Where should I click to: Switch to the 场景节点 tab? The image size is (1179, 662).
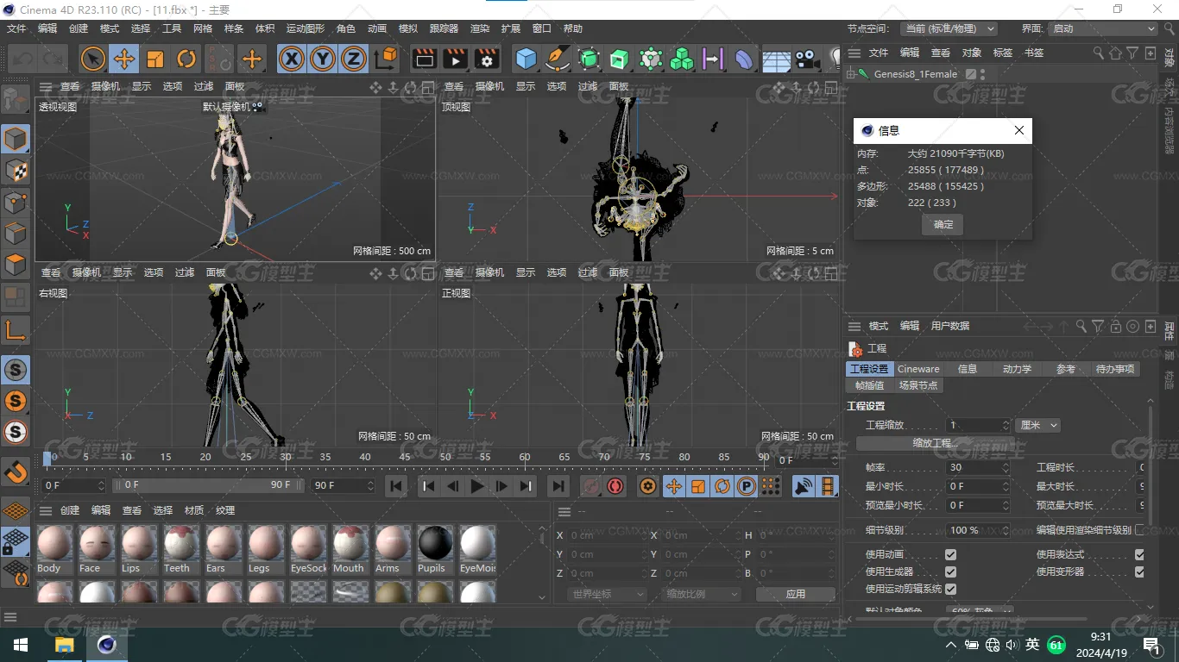917,385
